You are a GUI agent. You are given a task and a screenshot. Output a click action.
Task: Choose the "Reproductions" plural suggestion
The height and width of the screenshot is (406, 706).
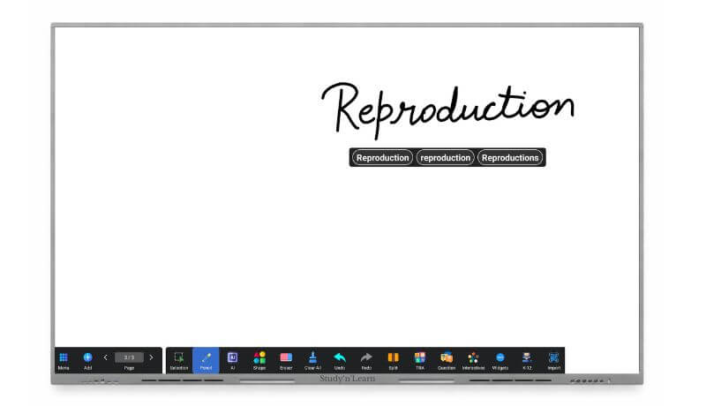pyautogui.click(x=510, y=158)
